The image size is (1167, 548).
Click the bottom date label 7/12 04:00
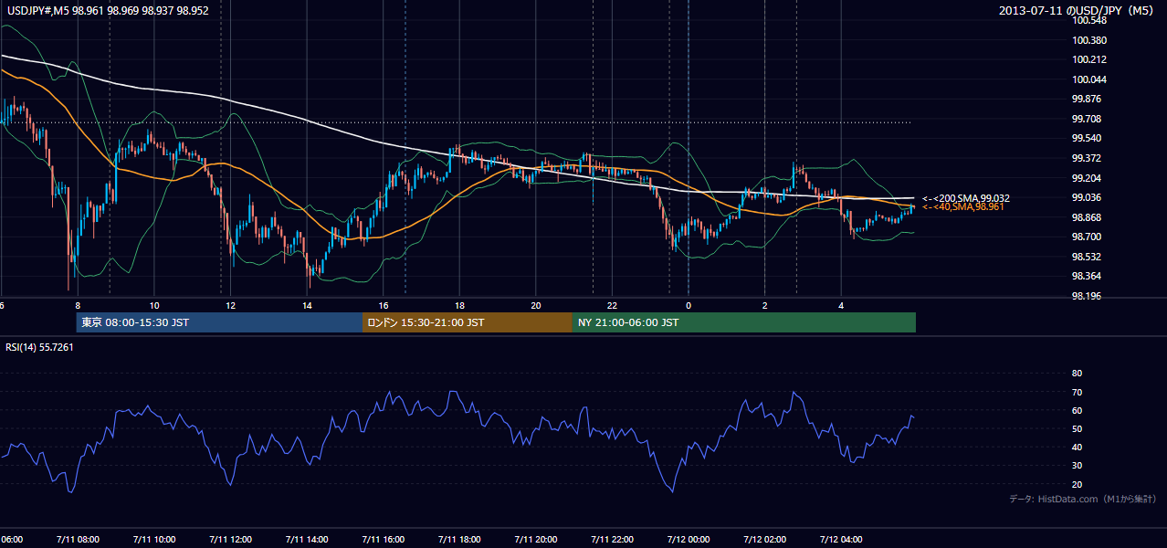point(841,539)
